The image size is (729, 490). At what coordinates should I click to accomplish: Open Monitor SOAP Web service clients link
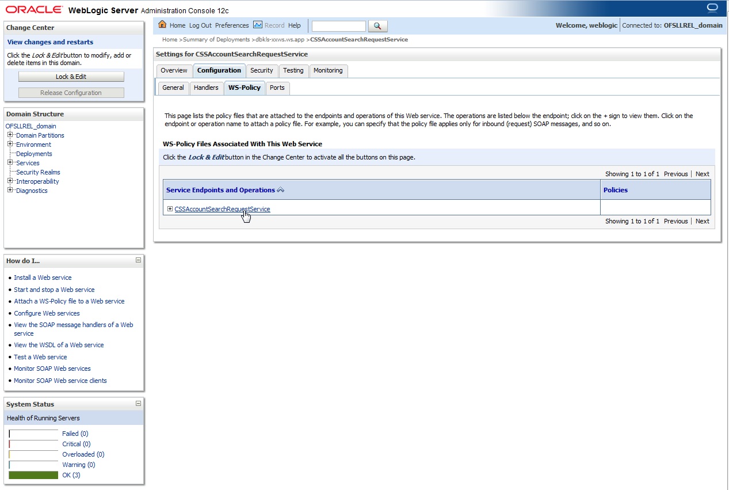60,381
